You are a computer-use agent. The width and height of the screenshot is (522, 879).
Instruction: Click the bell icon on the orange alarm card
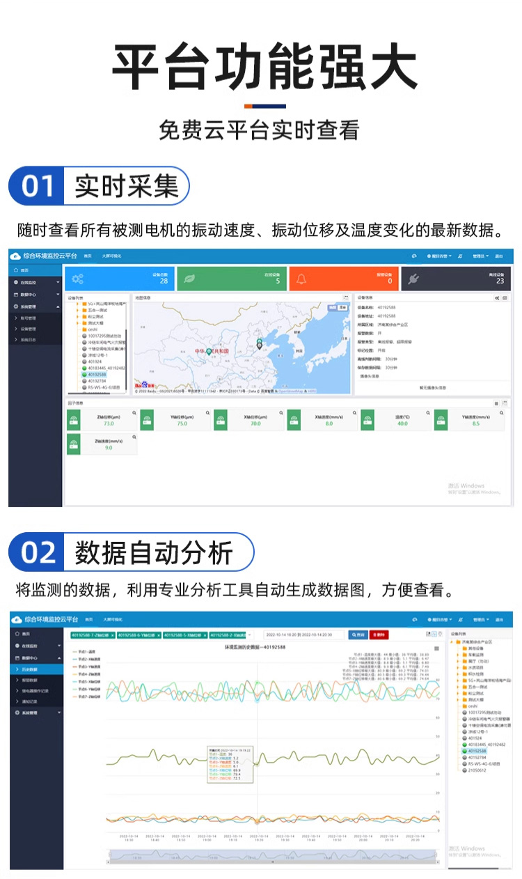tap(302, 279)
